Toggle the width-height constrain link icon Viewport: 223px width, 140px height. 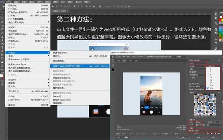pyautogui.click(x=200, y=124)
